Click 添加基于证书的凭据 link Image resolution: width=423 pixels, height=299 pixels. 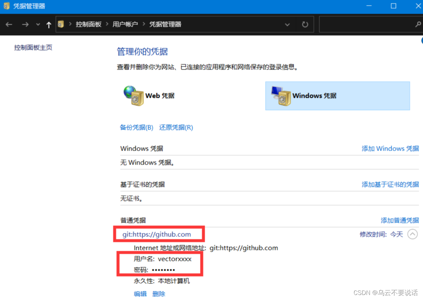(x=390, y=184)
